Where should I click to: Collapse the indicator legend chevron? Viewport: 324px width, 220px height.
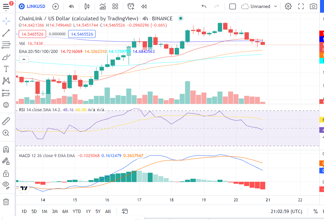point(24,60)
